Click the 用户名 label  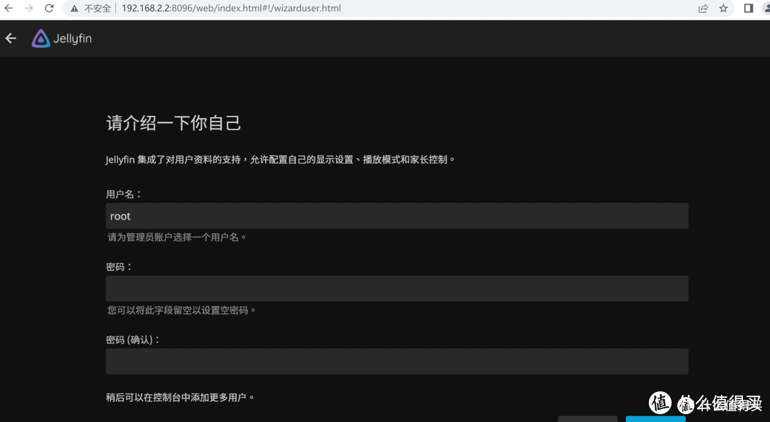[x=124, y=194]
